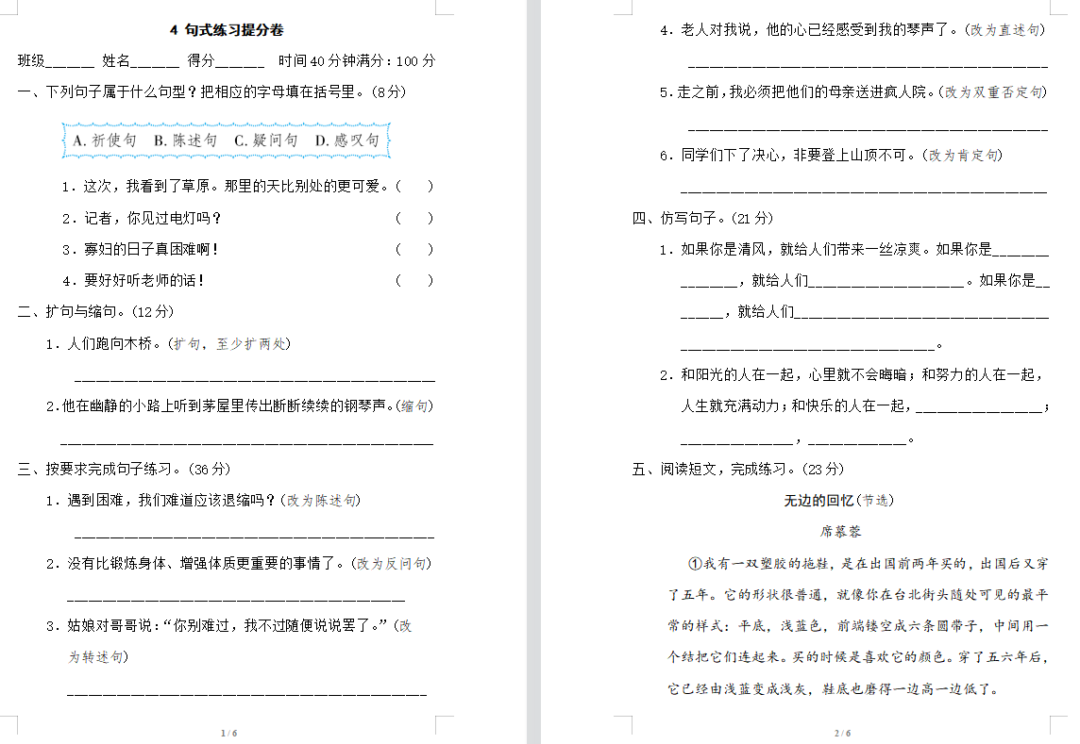Click the document title "4 句式练习提分卷"

(x=227, y=30)
